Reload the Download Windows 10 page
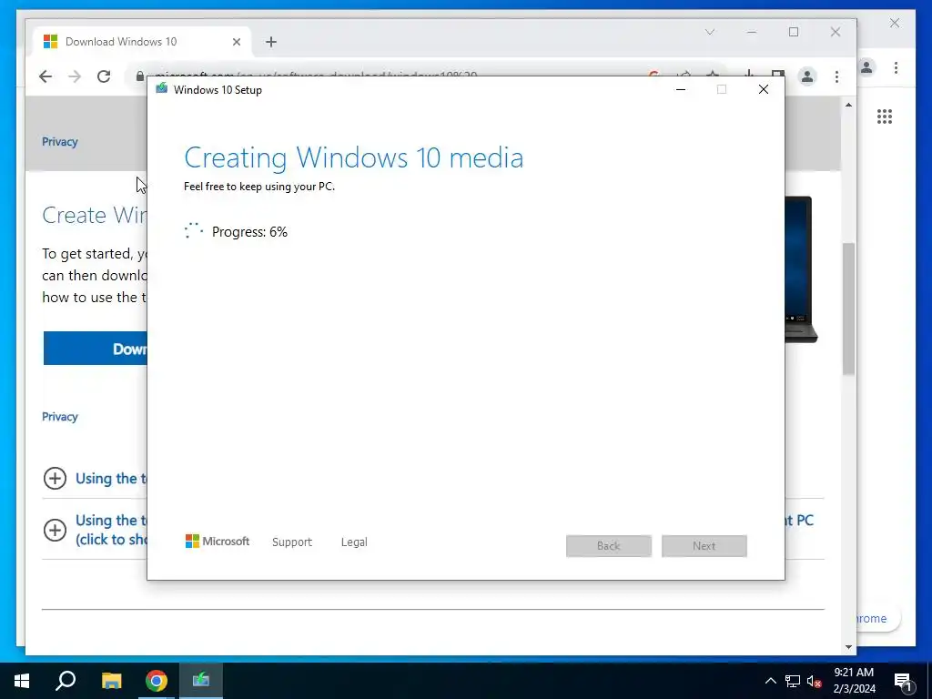 coord(104,76)
